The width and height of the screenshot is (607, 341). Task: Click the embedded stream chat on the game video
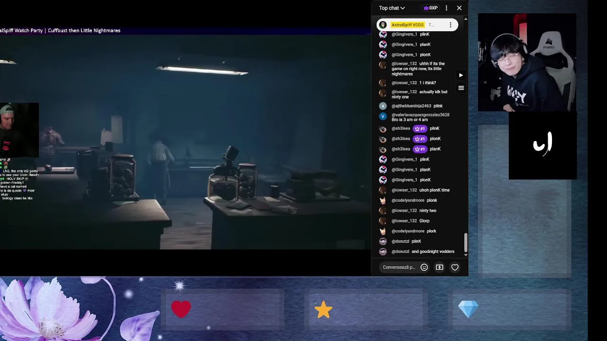point(19,179)
